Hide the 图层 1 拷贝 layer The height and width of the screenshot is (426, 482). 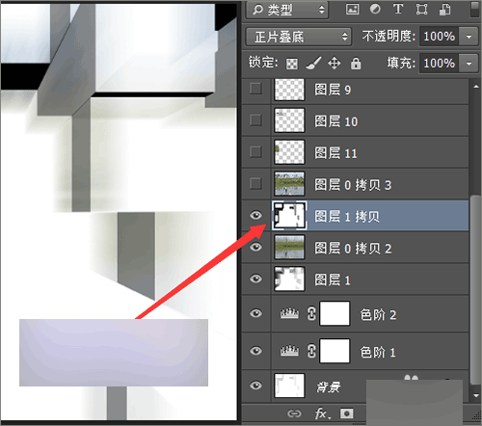pos(255,215)
